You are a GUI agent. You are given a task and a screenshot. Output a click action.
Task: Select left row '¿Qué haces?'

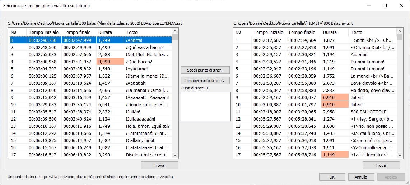(x=90, y=62)
